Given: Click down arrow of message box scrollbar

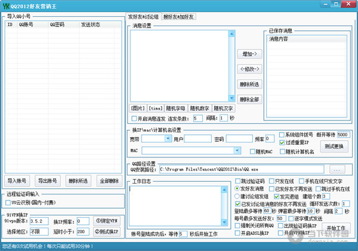Looking at the screenshot, I should (x=232, y=98).
